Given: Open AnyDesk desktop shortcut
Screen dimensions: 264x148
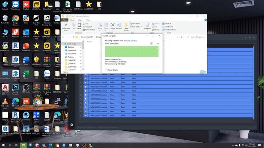Looking at the screenshot, I should pos(26,5).
